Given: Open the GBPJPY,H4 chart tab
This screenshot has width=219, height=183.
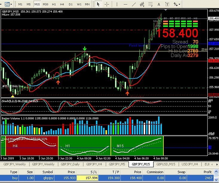Looking at the screenshot, I should [94, 164].
